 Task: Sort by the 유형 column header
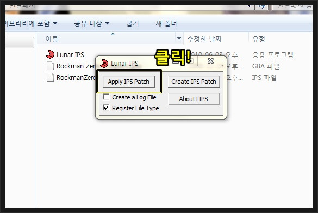(259, 39)
